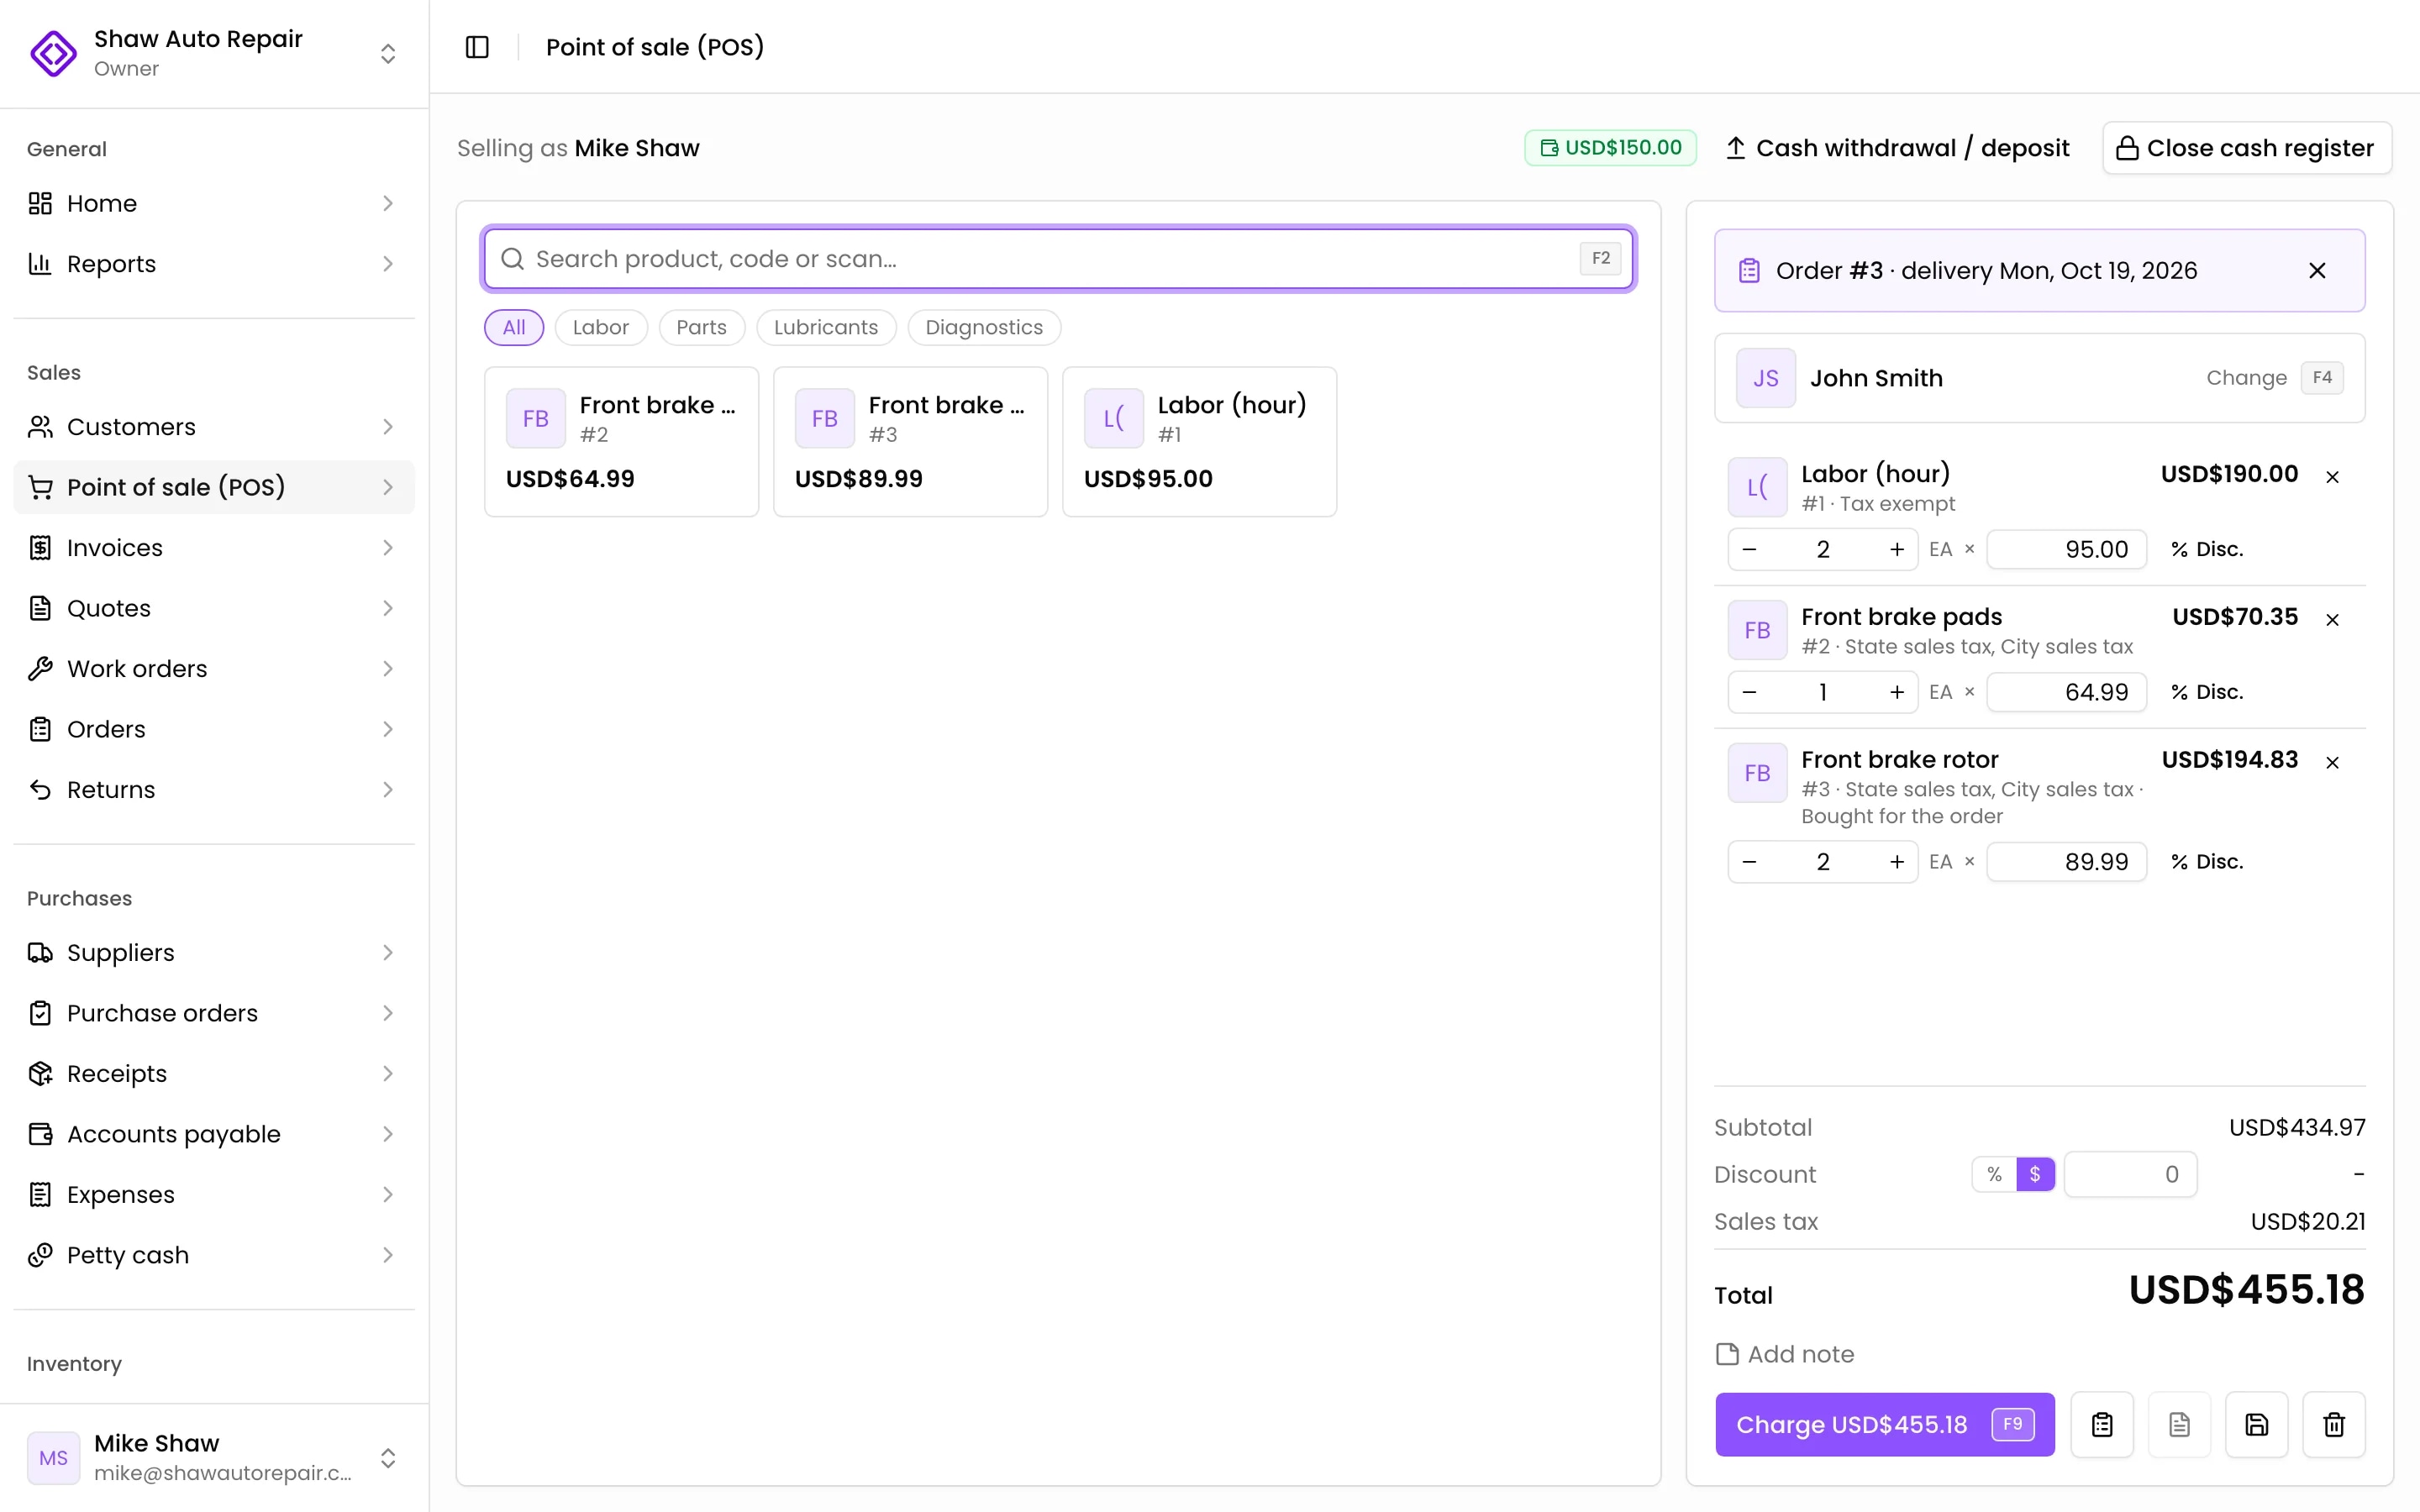This screenshot has height=1512, width=2420.
Task: Filter products by Labor category
Action: point(601,327)
